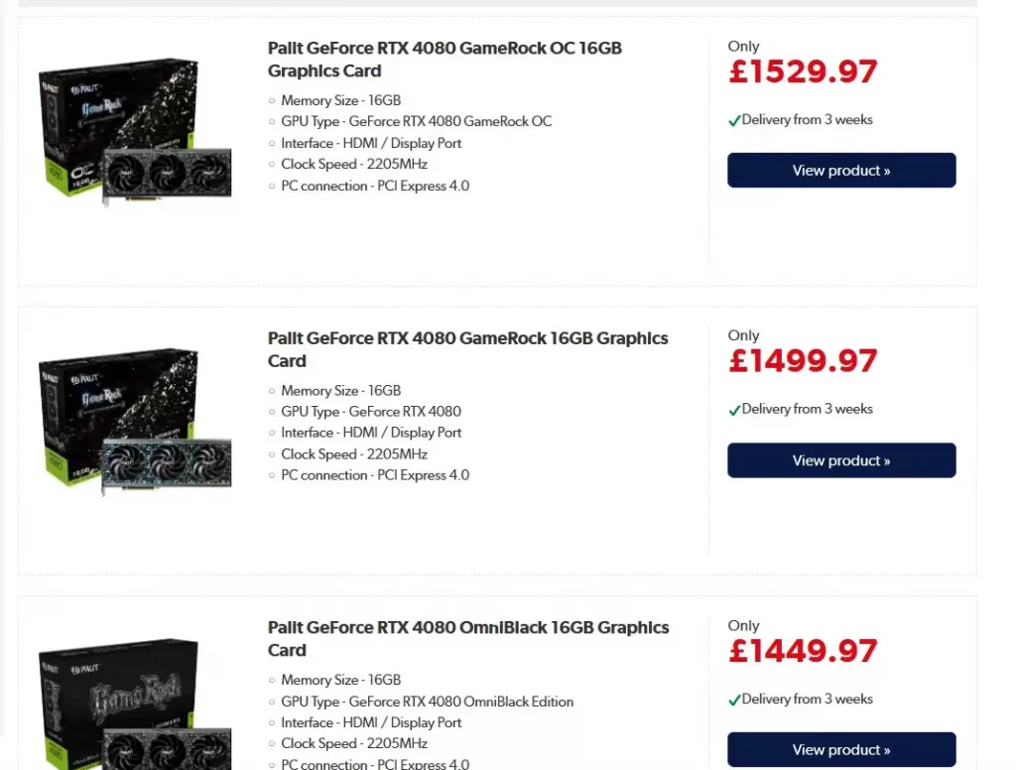Image resolution: width=1016 pixels, height=770 pixels.
Task: Click the £1529.97 price text
Action: (x=802, y=70)
